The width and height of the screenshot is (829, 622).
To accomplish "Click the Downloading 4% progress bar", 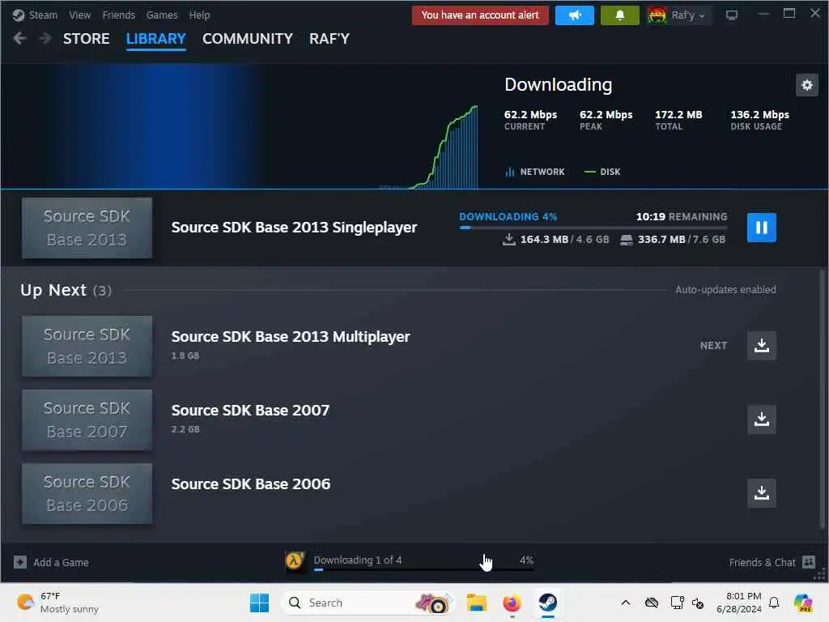I will click(x=593, y=228).
